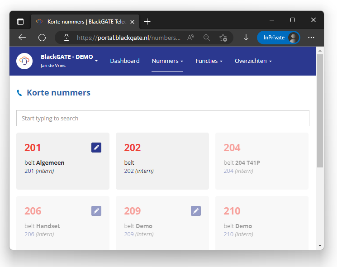Image resolution: width=337 pixels, height=267 pixels.
Task: Click the scrollbar up arrow
Action: pos(320,51)
